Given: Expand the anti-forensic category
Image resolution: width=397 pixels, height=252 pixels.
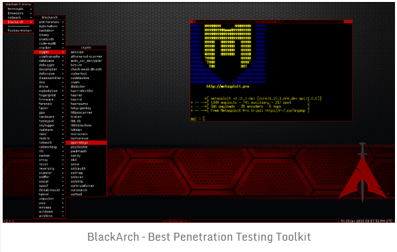Looking at the screenshot, I should [x=50, y=22].
